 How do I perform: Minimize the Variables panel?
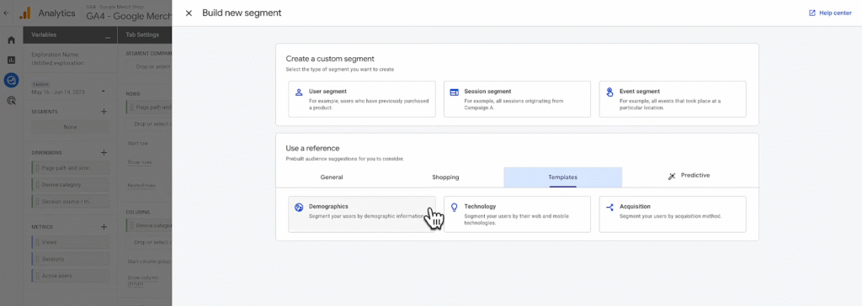point(107,37)
